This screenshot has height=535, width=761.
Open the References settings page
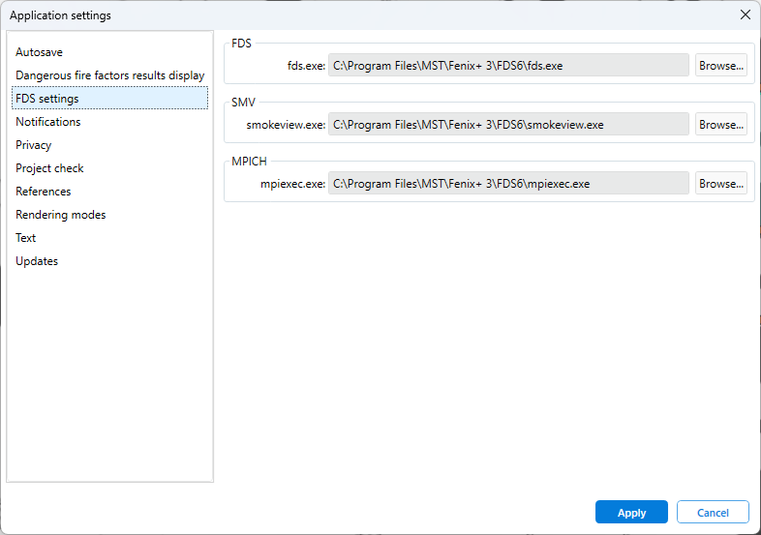pos(44,192)
